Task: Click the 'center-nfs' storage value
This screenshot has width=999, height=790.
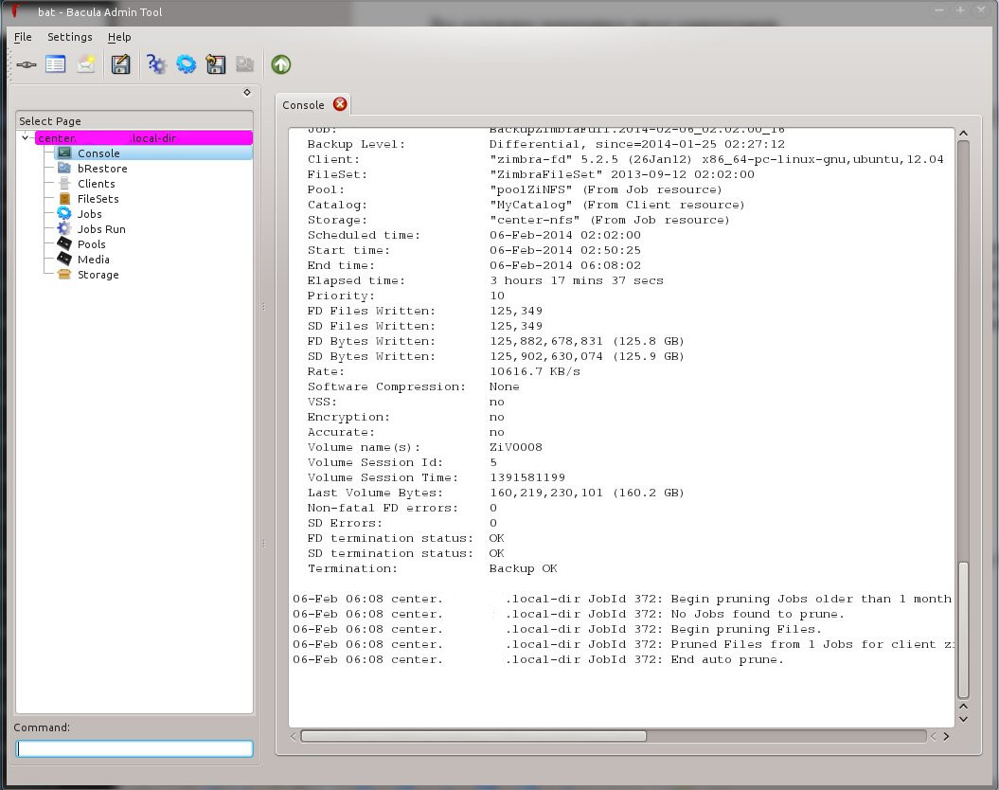Action: [x=535, y=220]
